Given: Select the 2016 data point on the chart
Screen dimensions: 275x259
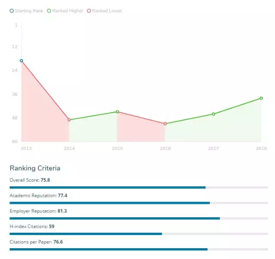Looking at the screenshot, I should pos(165,124).
